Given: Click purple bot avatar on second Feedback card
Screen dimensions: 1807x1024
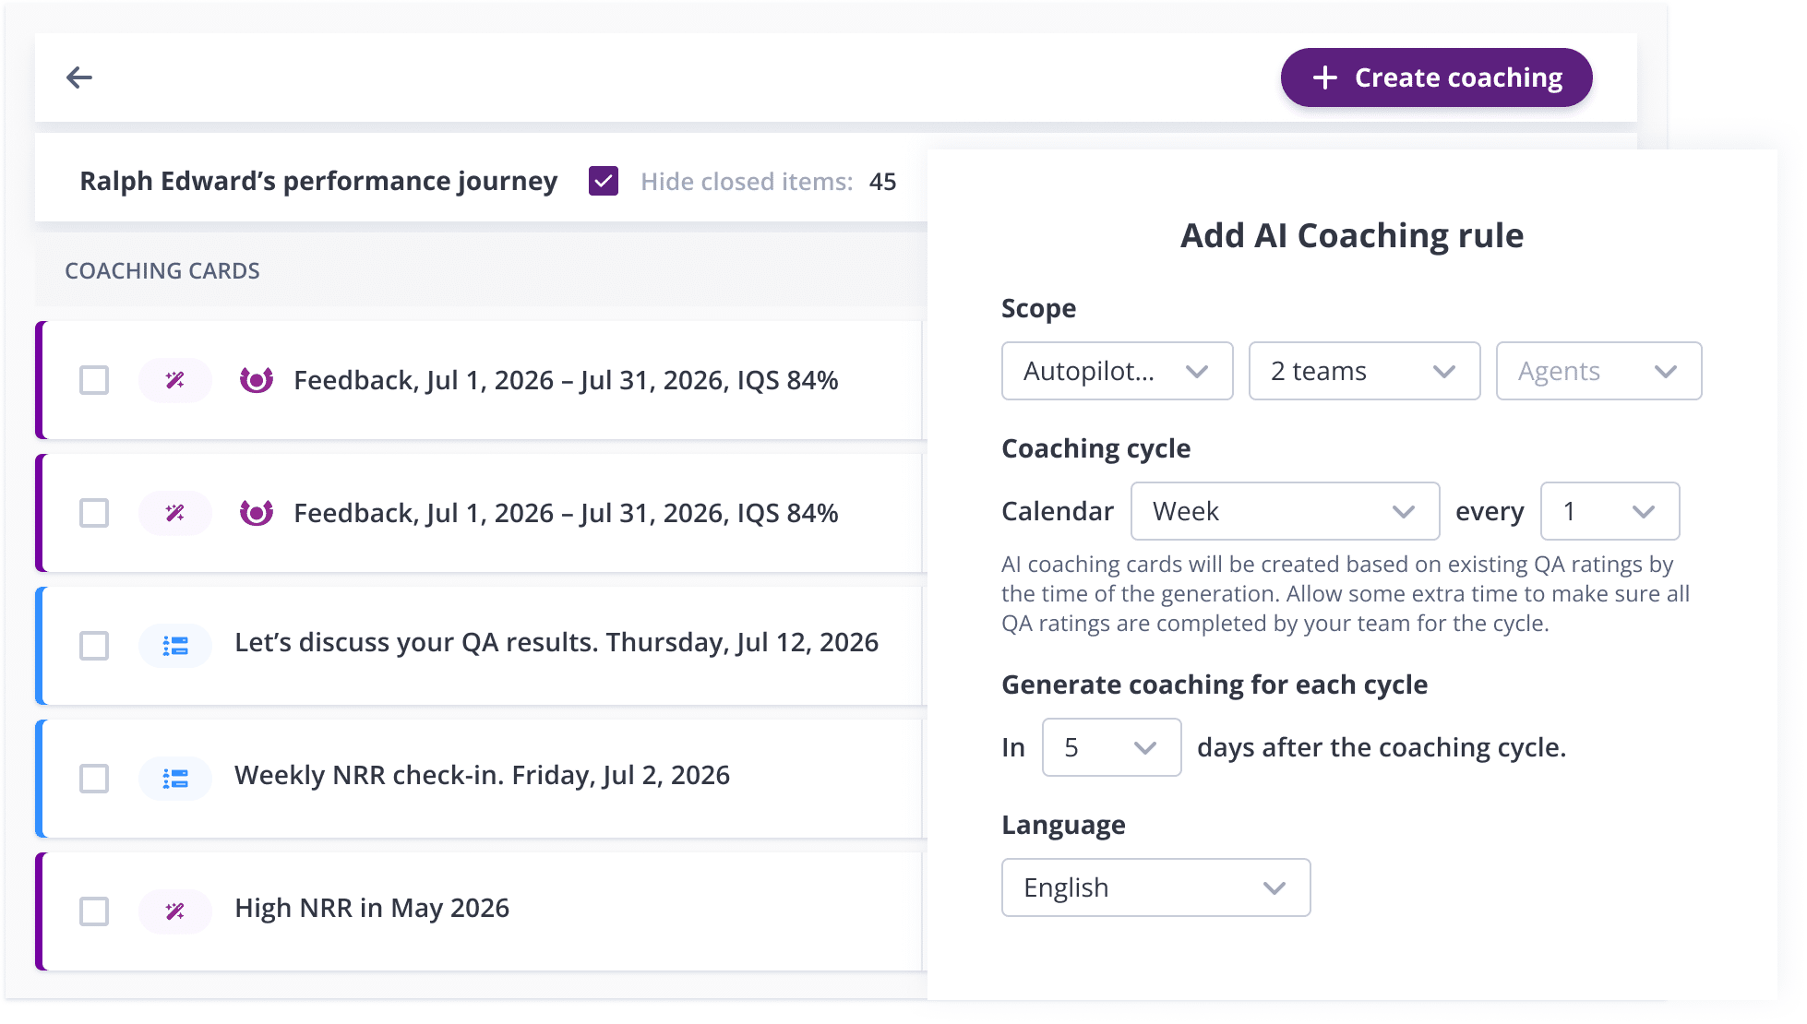Looking at the screenshot, I should (x=257, y=513).
